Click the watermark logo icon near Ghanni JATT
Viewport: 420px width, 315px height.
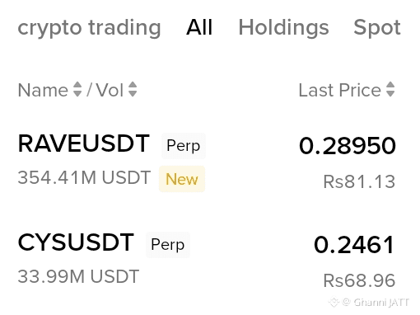334,302
